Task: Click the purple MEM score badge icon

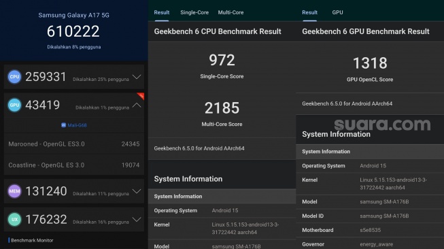Action: click(x=14, y=191)
